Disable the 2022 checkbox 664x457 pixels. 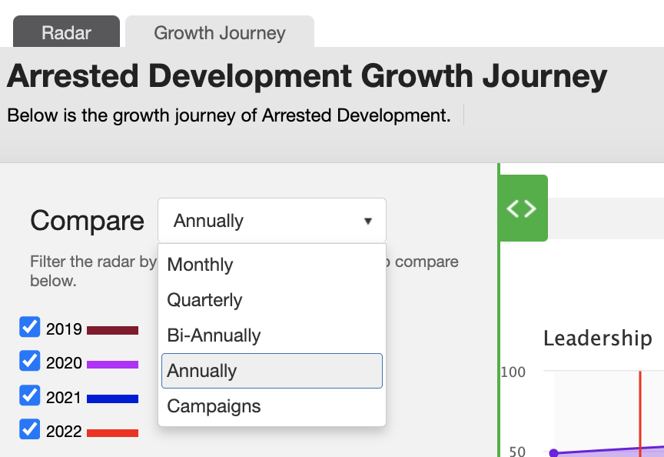point(30,429)
